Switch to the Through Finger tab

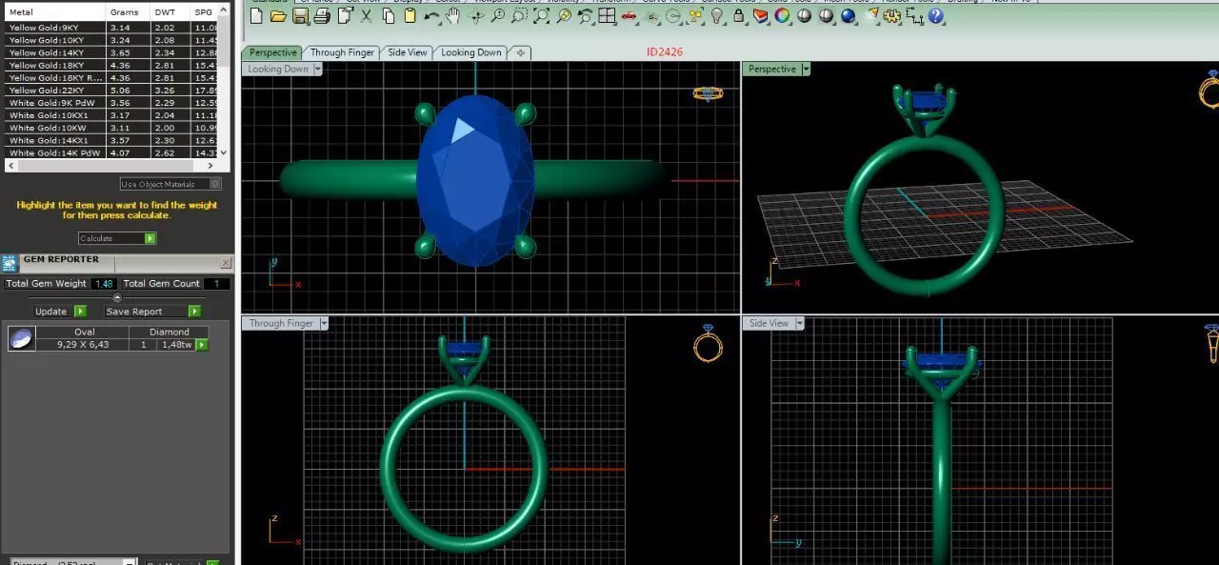(x=342, y=52)
